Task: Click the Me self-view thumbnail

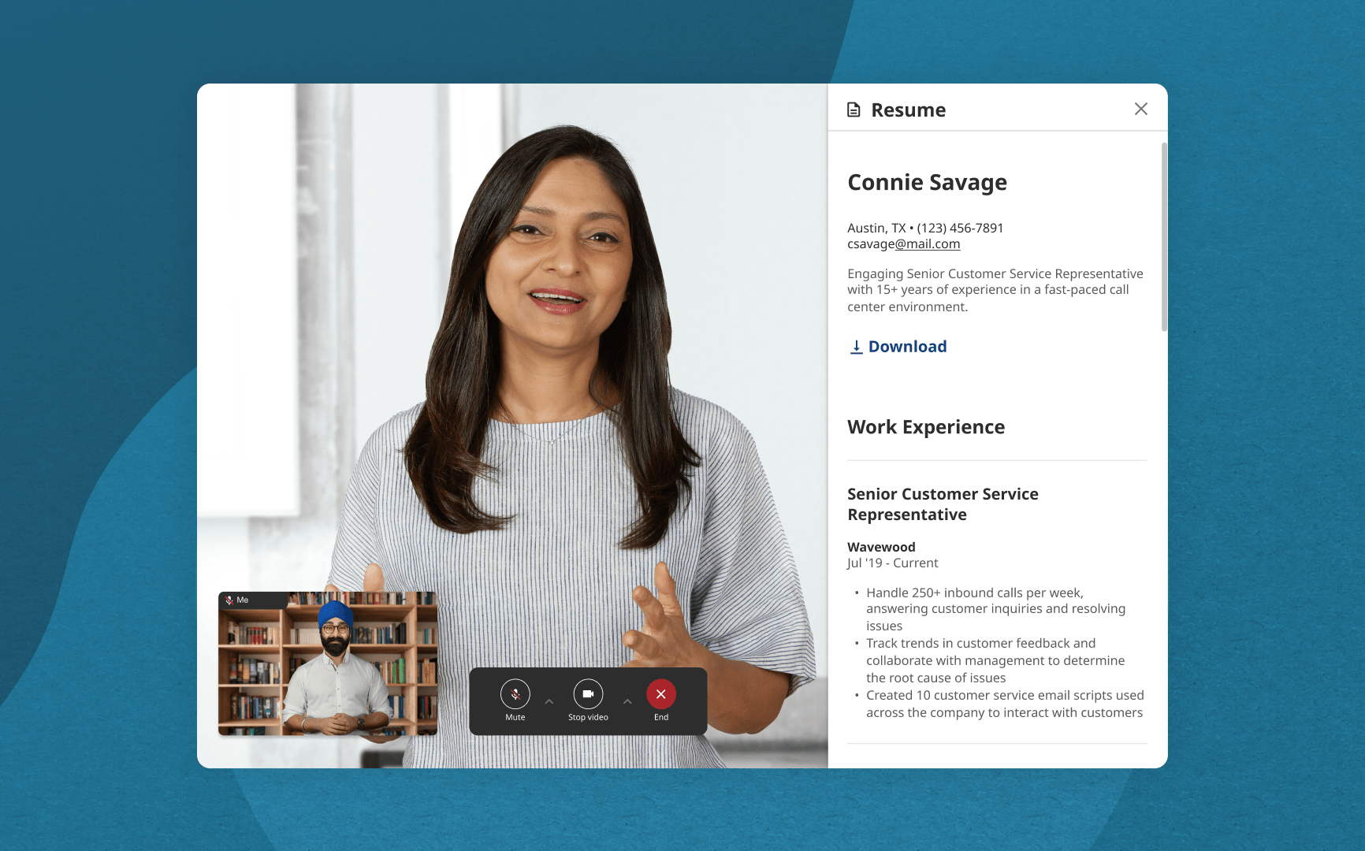Action: (328, 663)
